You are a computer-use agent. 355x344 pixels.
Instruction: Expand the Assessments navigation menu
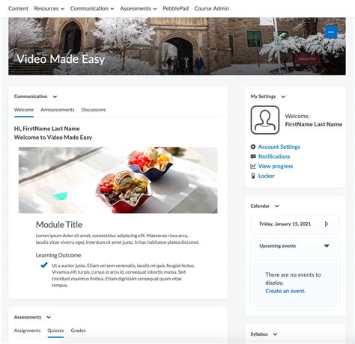tap(139, 8)
